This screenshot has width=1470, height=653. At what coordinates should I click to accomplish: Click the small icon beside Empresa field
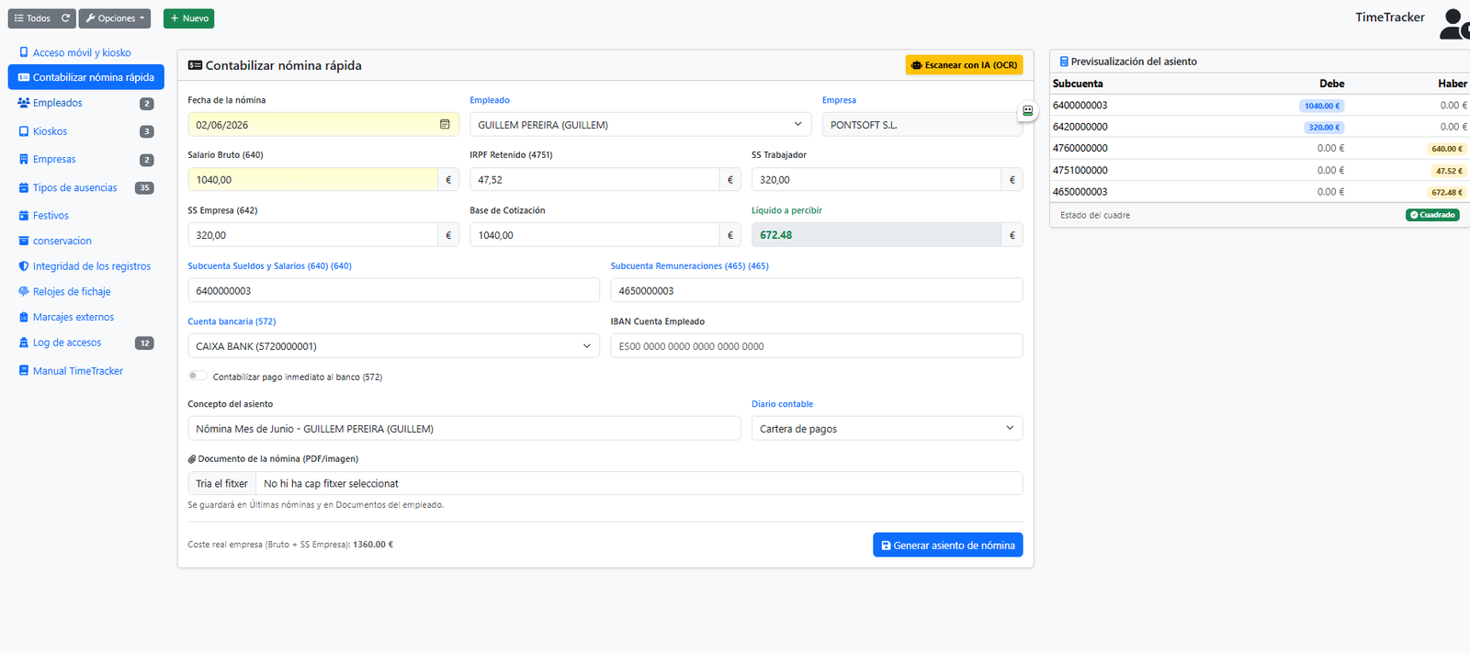pyautogui.click(x=1027, y=110)
